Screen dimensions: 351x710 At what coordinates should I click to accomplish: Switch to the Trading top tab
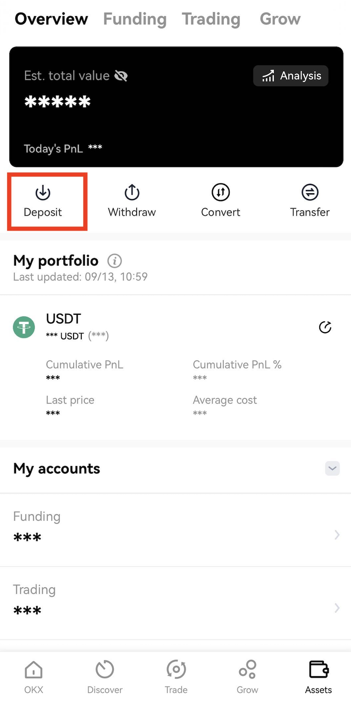pos(211,19)
